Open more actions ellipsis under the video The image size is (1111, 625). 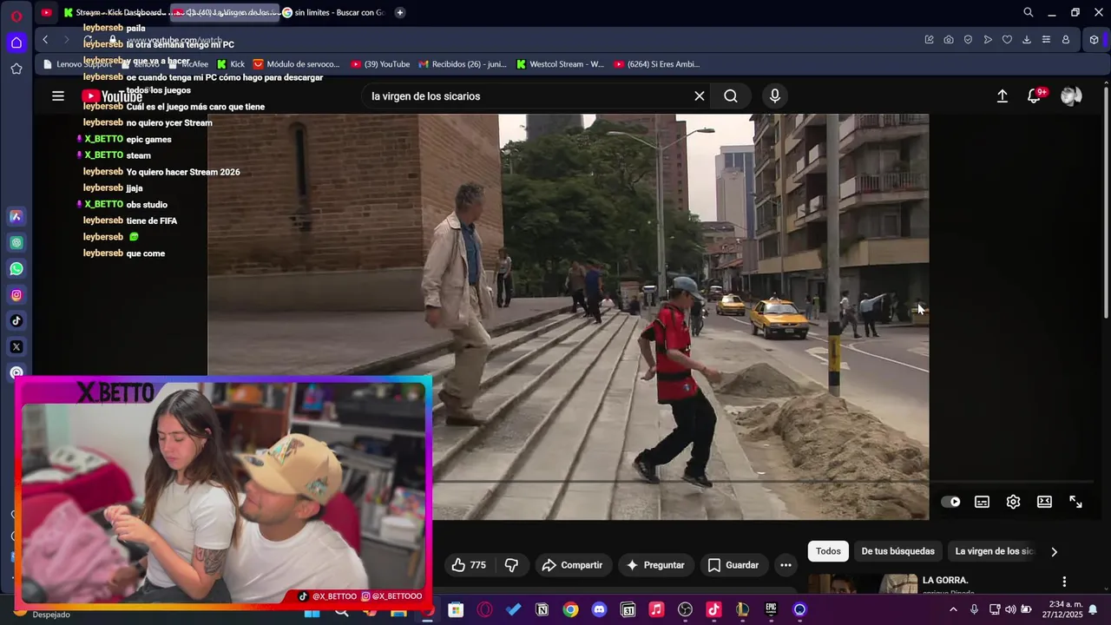[x=786, y=565]
